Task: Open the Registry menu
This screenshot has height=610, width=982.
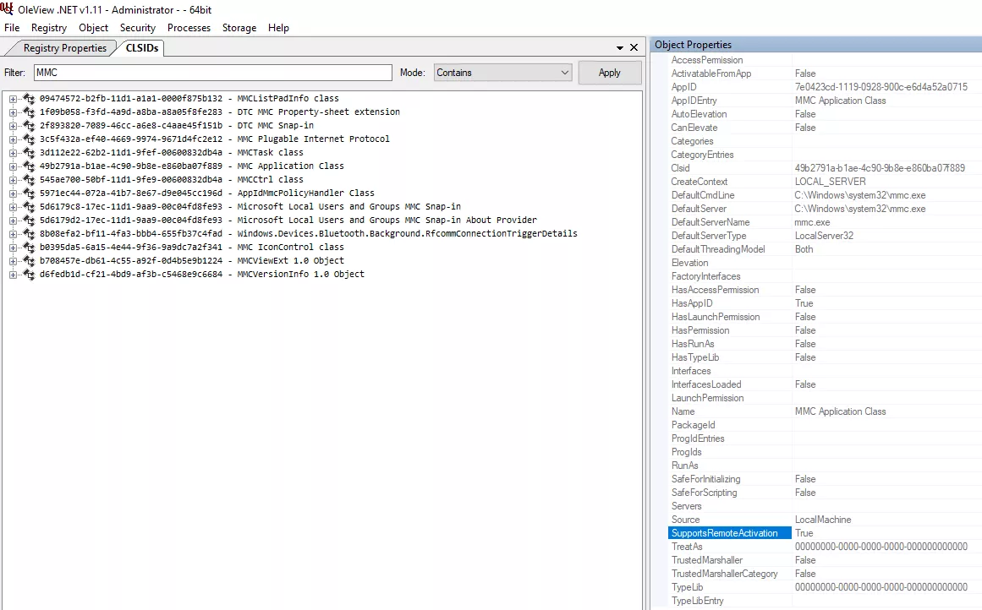Action: [49, 28]
